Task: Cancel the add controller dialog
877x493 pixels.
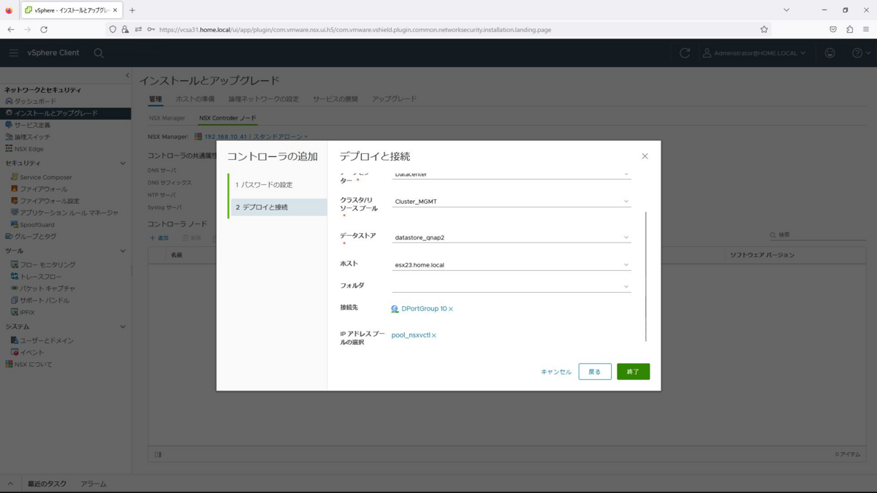Action: coord(556,372)
